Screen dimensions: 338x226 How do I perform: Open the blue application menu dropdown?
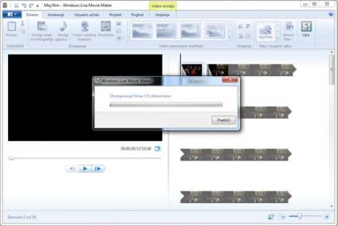[12, 15]
